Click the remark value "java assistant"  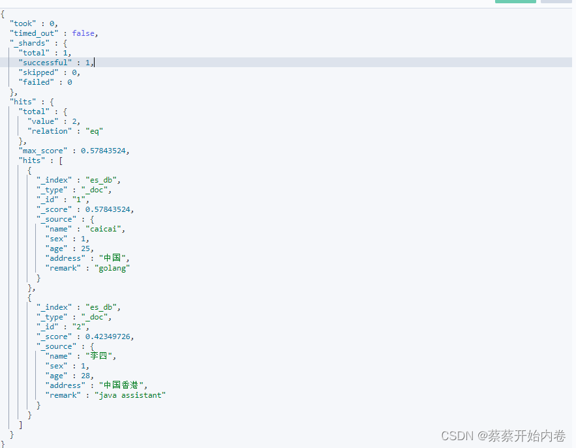pyautogui.click(x=130, y=395)
